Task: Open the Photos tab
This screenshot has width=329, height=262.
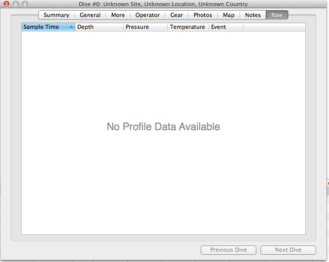Action: (203, 15)
